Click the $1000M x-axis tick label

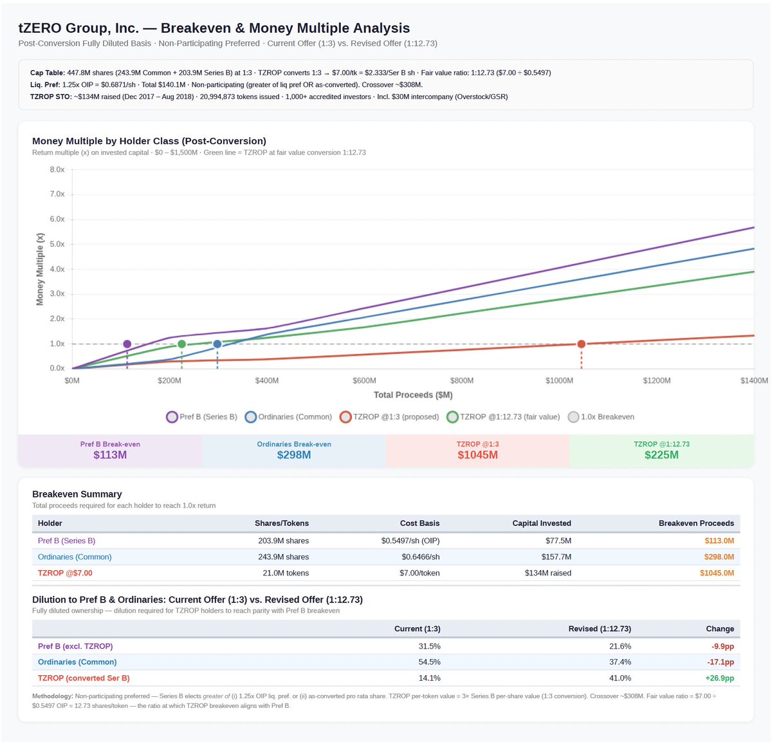[559, 381]
